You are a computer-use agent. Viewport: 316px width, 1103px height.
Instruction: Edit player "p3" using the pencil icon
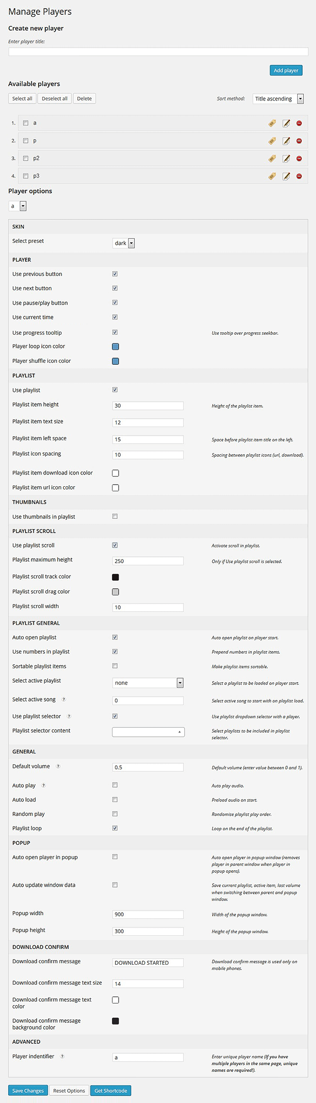(x=285, y=176)
